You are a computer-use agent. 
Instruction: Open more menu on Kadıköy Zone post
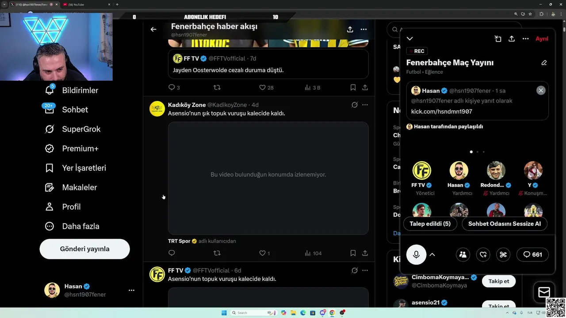click(365, 105)
